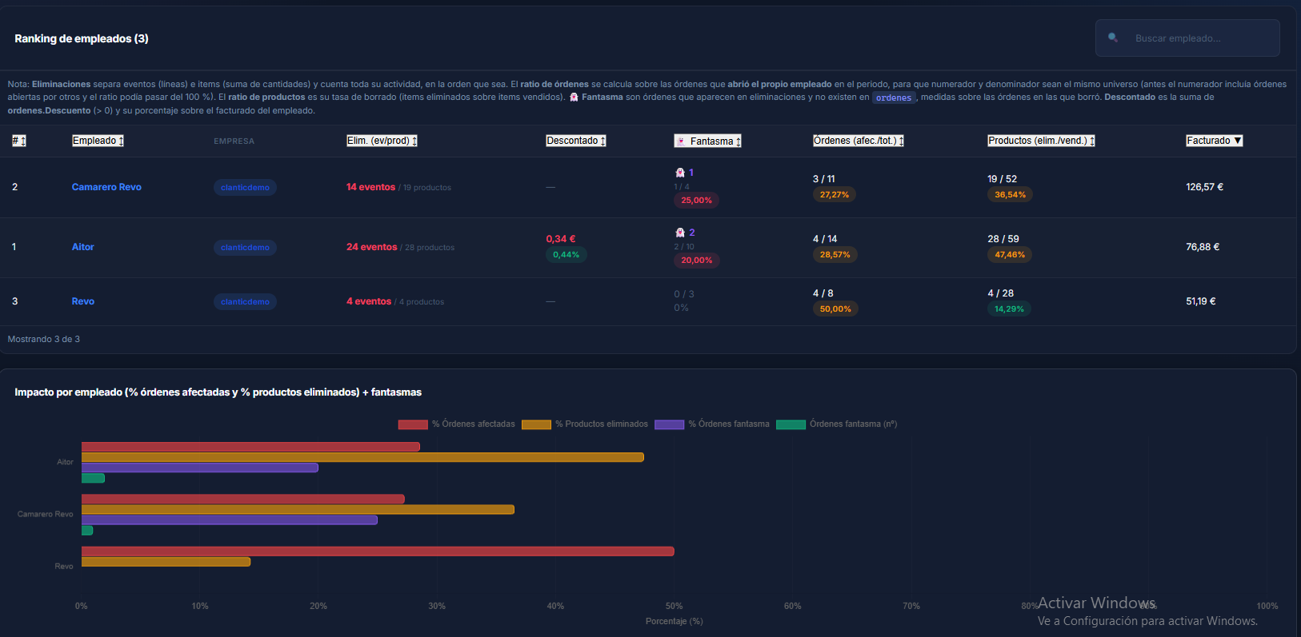Sort by Productos (elim./vend.) header
Viewport: 1301px width, 637px height.
[x=1041, y=141]
